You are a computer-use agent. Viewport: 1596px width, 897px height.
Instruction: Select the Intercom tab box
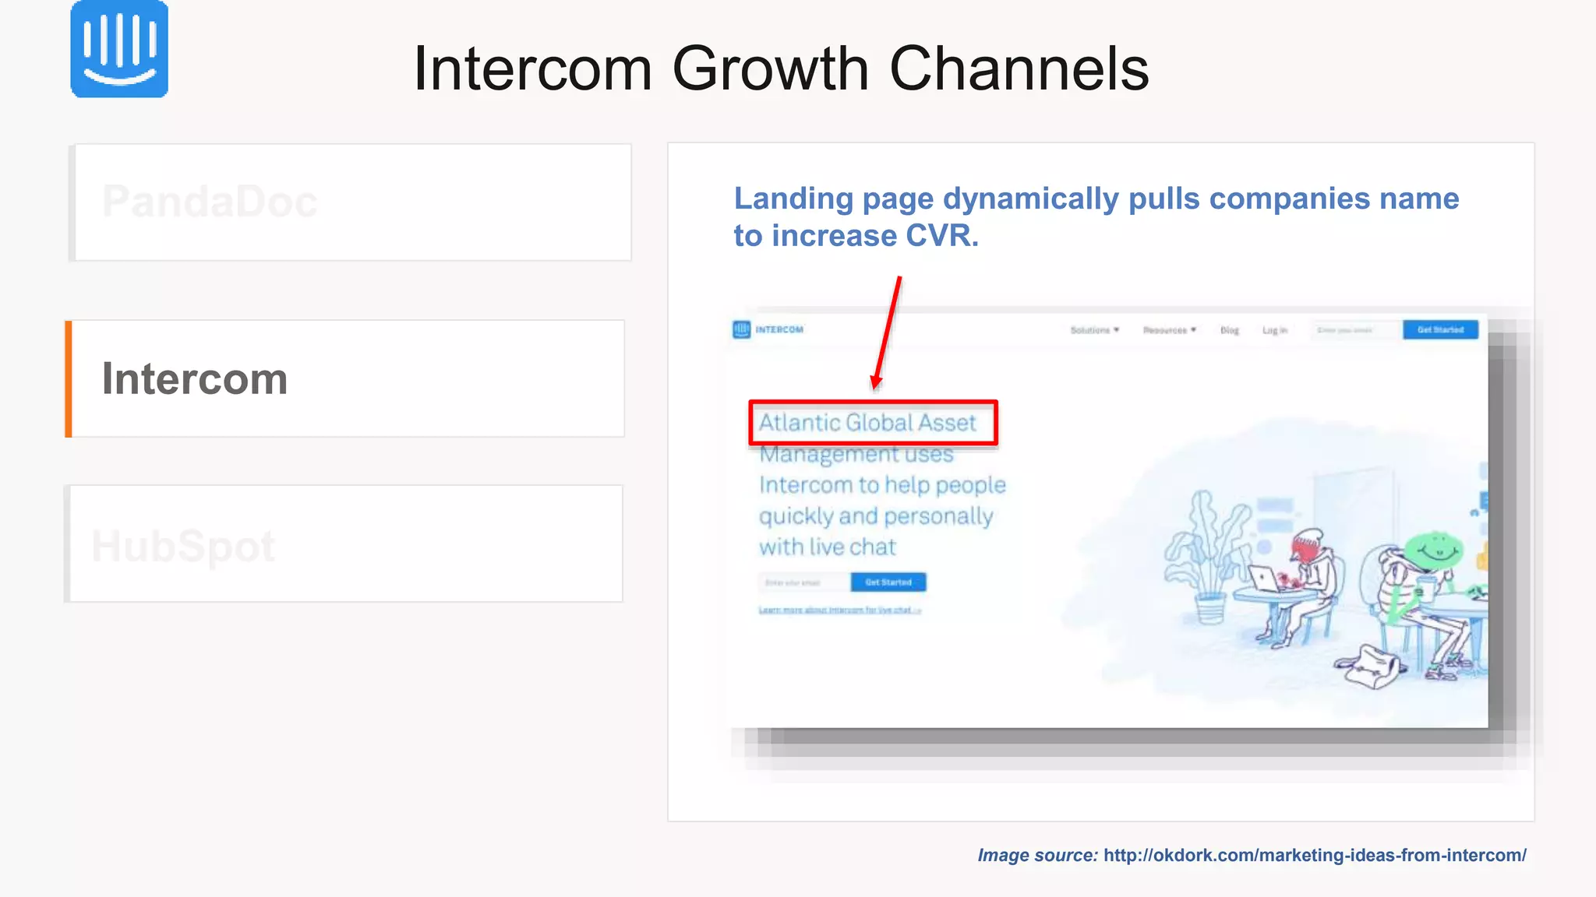pos(345,378)
